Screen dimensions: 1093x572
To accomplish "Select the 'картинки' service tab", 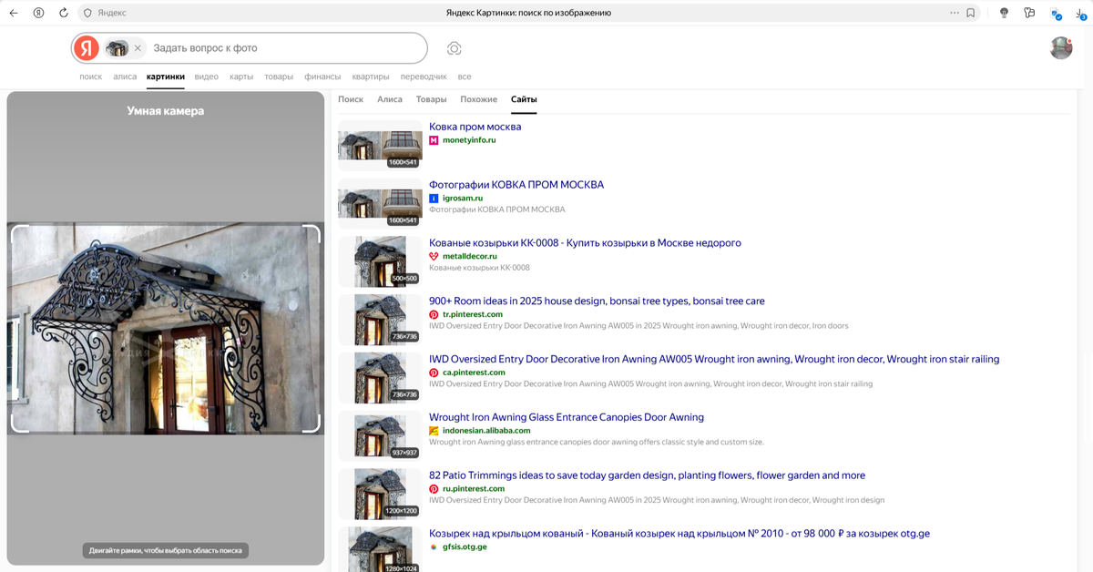I will 166,77.
